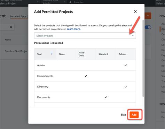Open the Select Projects dropdown

[85, 36]
